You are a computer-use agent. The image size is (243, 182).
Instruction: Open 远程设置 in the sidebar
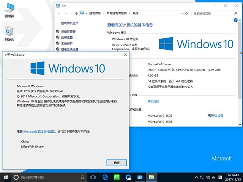coord(67,38)
